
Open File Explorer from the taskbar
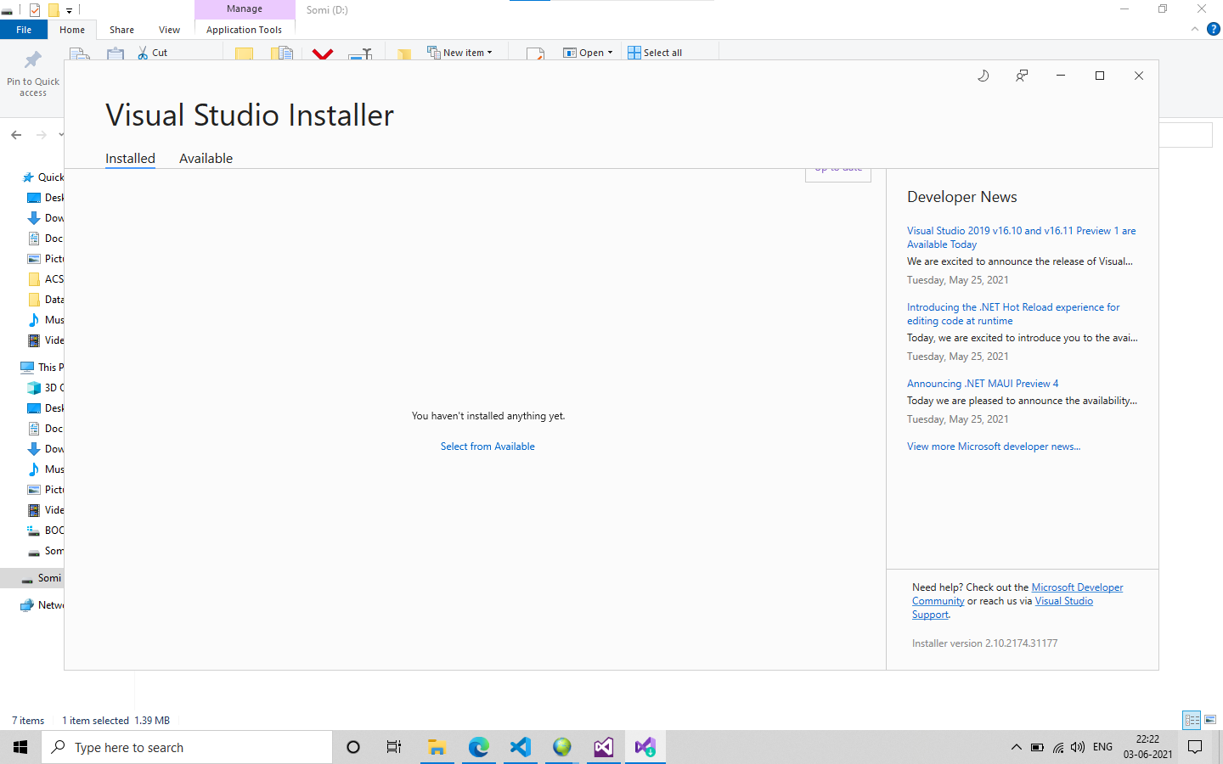pos(437,747)
